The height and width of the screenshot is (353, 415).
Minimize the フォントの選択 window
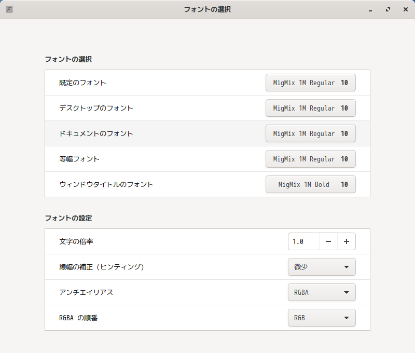click(x=370, y=9)
